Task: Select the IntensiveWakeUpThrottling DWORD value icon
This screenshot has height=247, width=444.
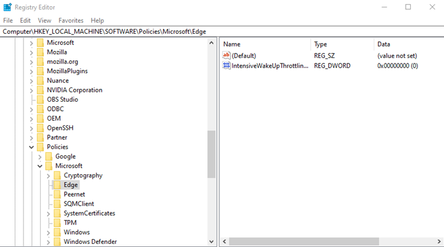Action: tap(226, 66)
